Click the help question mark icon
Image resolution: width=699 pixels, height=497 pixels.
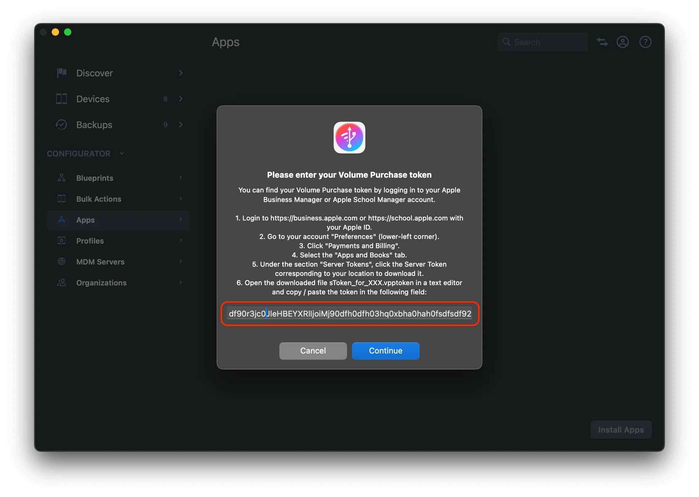[645, 42]
